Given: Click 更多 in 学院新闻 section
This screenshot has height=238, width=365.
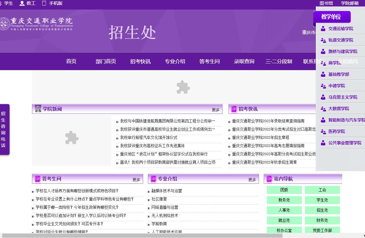Looking at the screenshot, I should click(216, 110).
